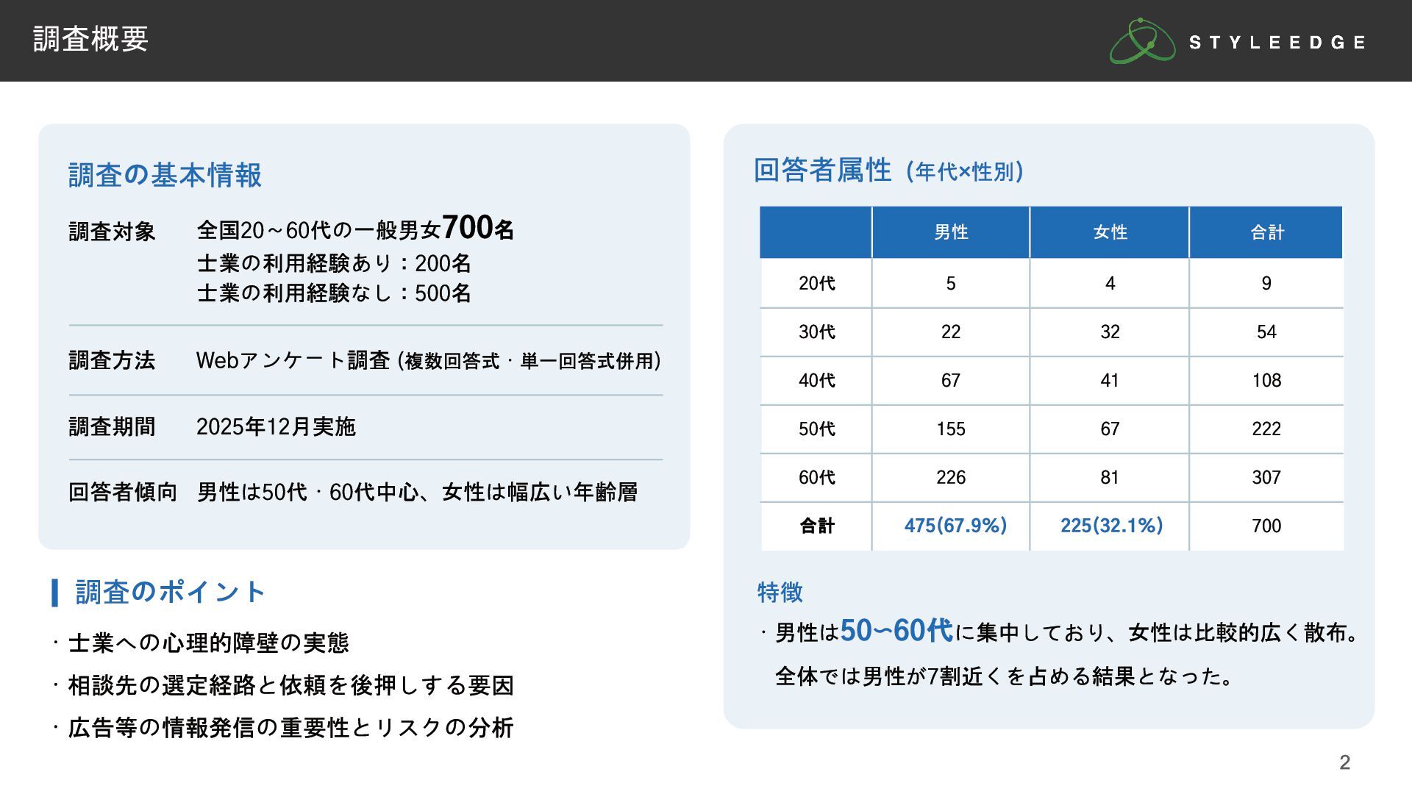Click the STYLEEDGE brand name text
The image size is (1412, 794).
coord(1277,43)
